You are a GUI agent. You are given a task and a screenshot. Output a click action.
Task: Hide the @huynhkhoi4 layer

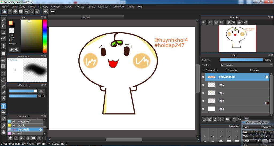coord(203,77)
